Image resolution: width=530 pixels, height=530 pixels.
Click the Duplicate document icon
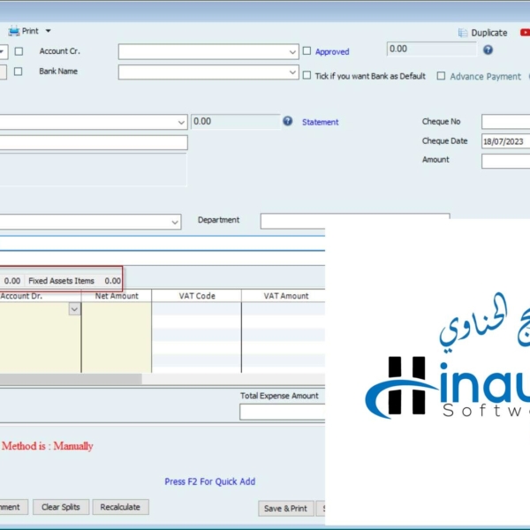pos(462,33)
